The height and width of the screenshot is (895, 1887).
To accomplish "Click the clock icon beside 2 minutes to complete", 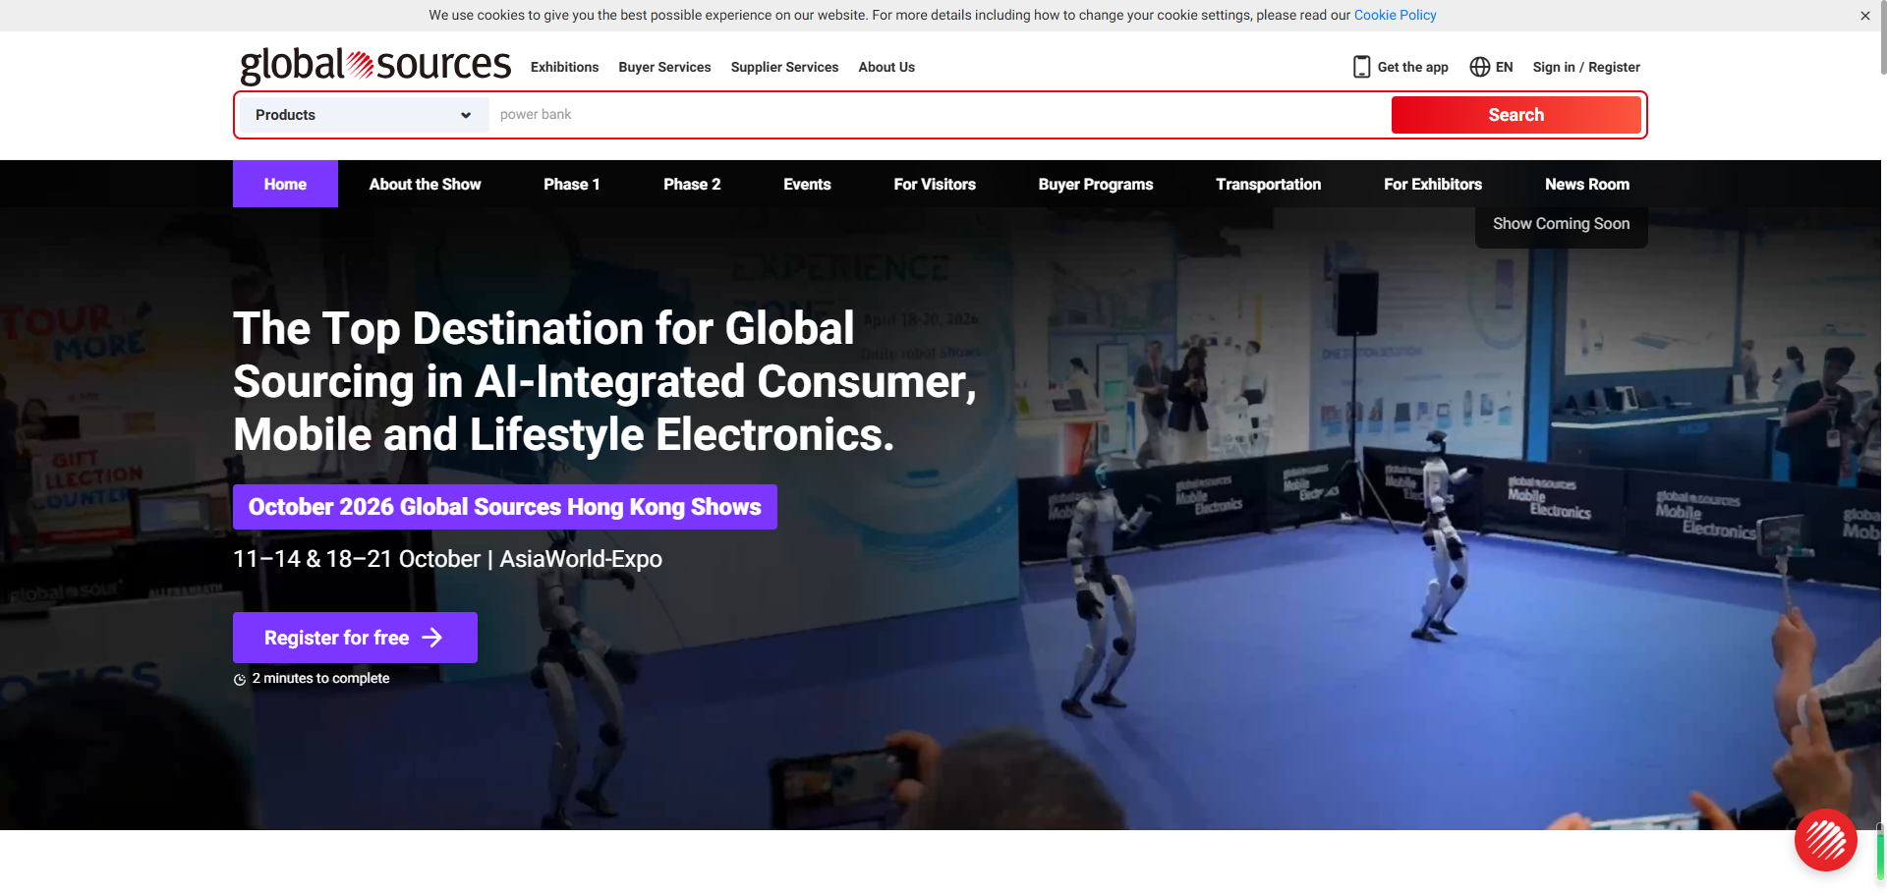I will (x=240, y=679).
